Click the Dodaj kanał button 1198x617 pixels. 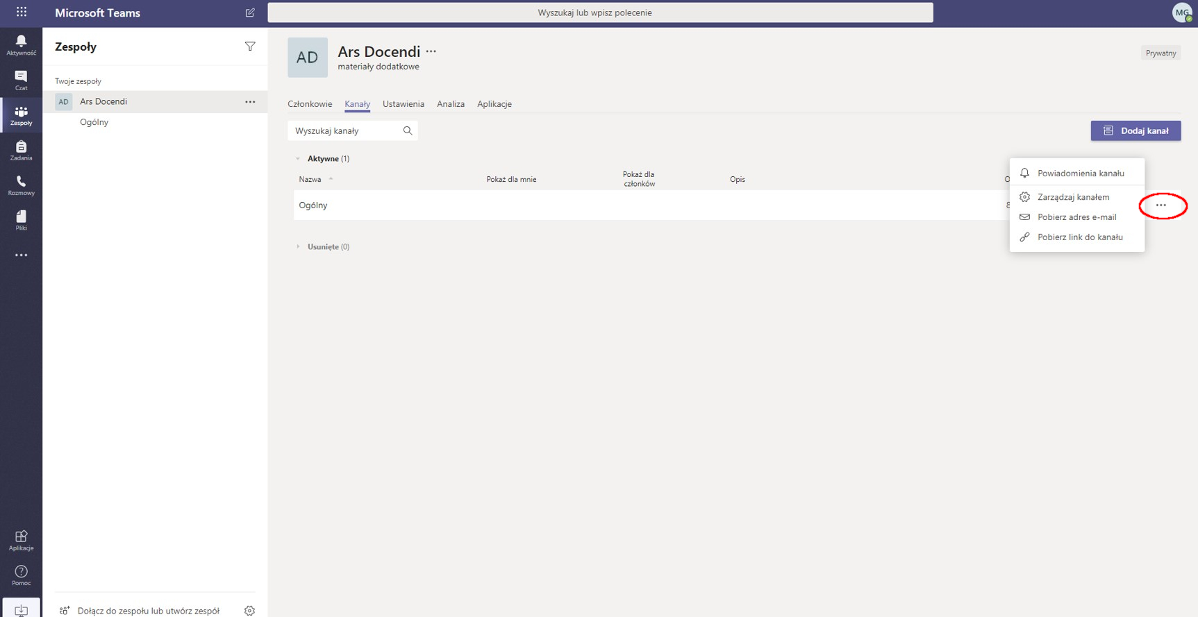tap(1135, 130)
